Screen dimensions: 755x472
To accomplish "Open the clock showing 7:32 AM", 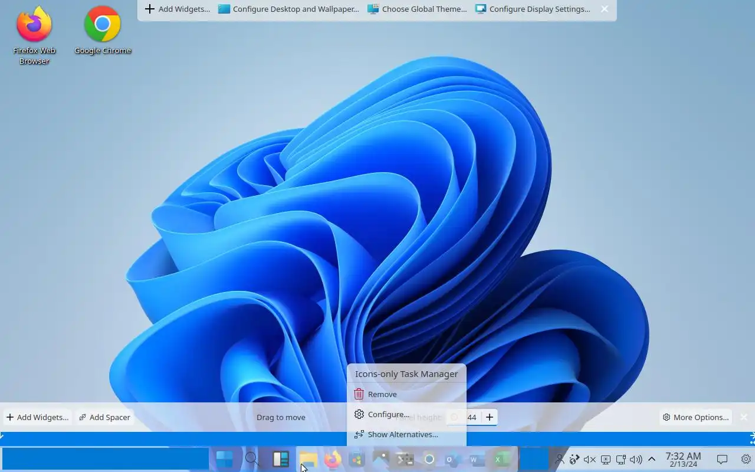I will pos(683,459).
